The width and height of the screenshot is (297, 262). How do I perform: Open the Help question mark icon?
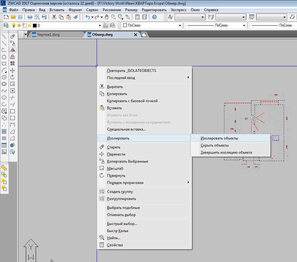click(155, 17)
